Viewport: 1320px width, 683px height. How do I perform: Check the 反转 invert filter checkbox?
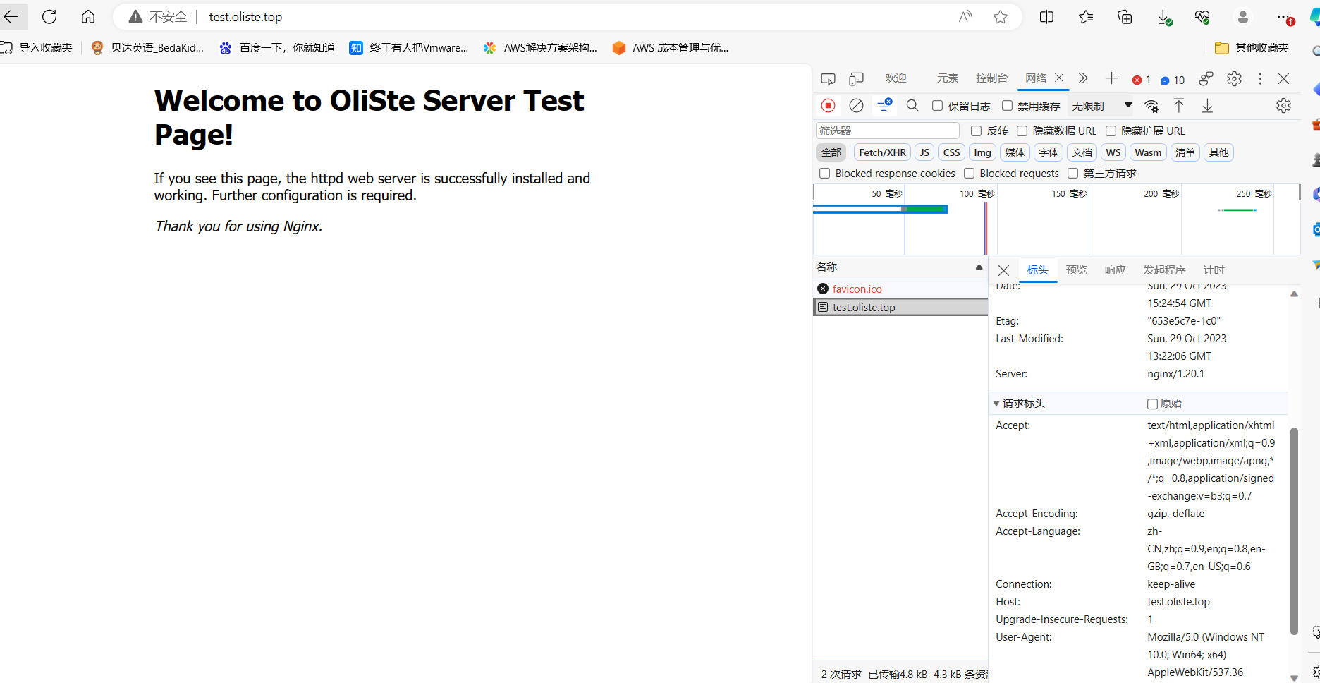point(976,131)
